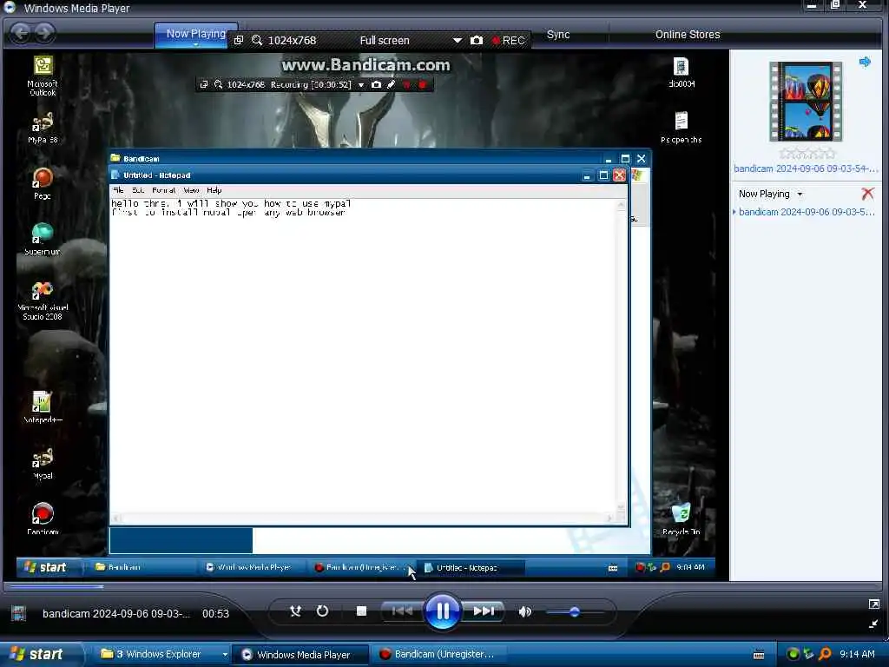Screen dimensions: 889x667
Task: Turn on shuffle
Action: pos(295,611)
